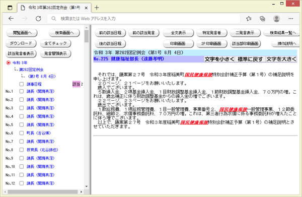The width and height of the screenshot is (302, 197).
Task: Open the 議事日程 link
Action: click(x=34, y=84)
